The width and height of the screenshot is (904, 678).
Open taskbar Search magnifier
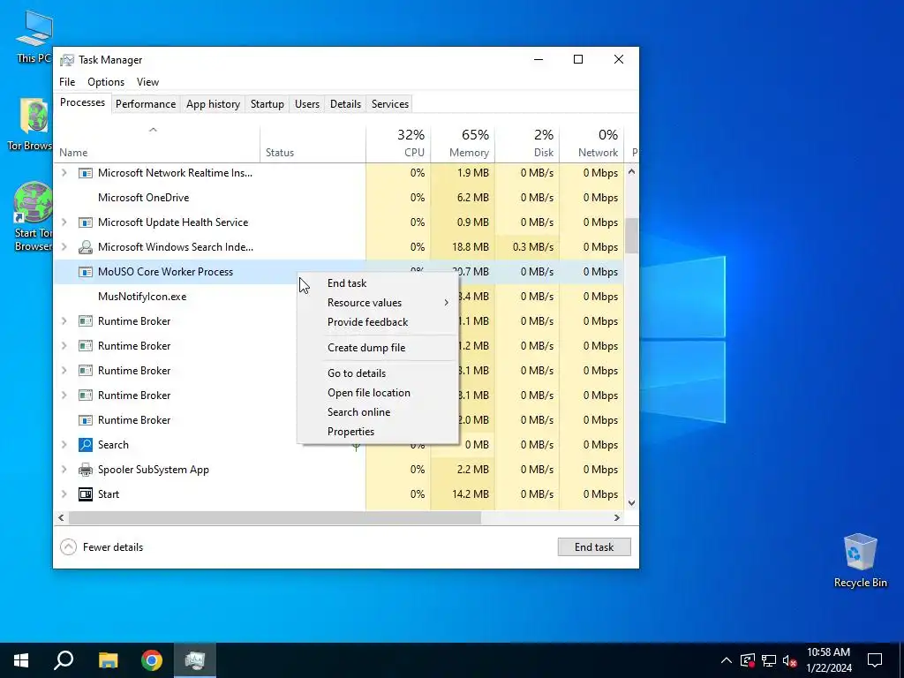point(64,660)
